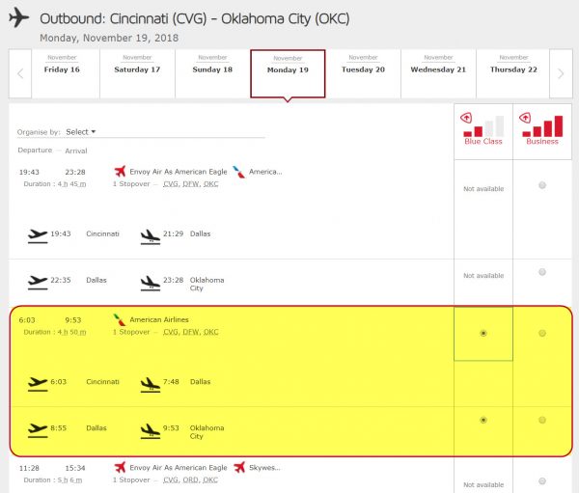Click the Business fare bars icon
This screenshot has height=493, width=579.
coord(542,125)
